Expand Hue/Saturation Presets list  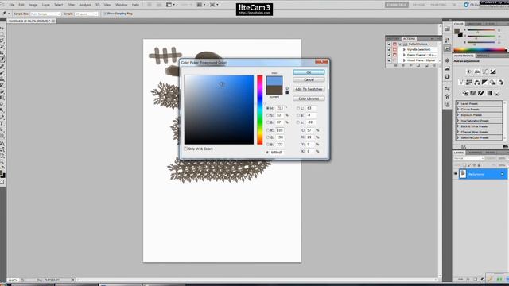point(458,121)
